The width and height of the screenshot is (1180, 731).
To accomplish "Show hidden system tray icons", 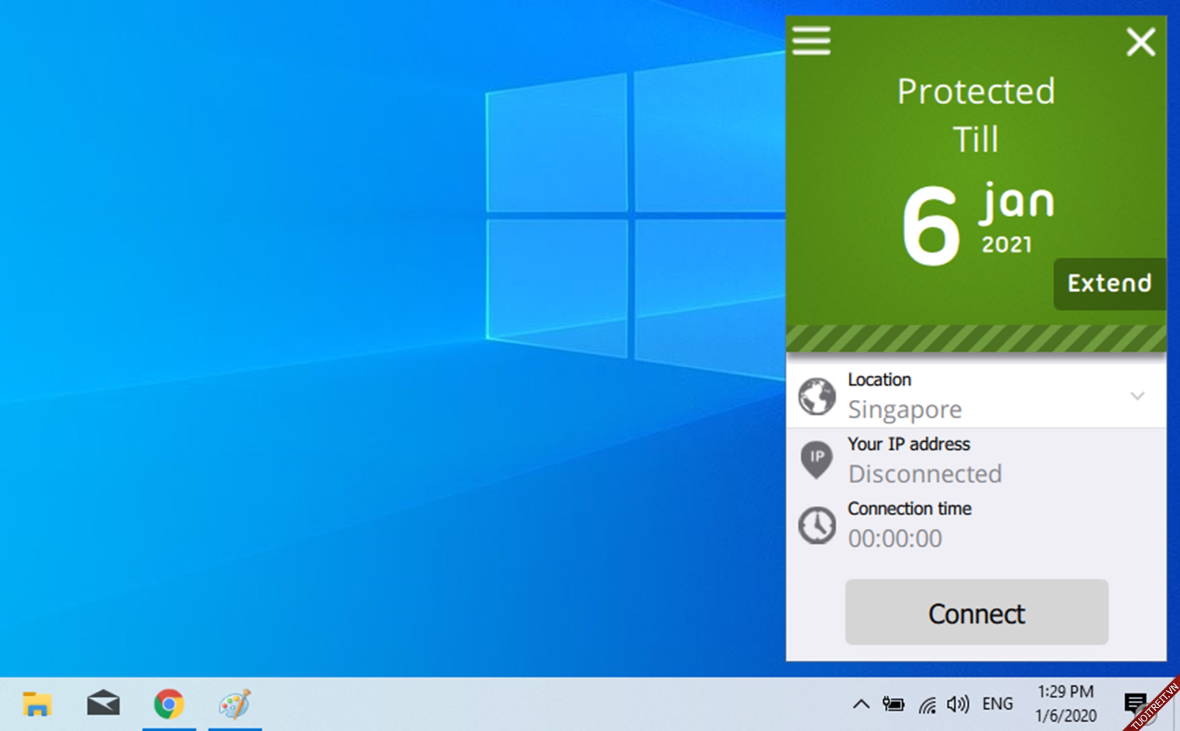I will pyautogui.click(x=861, y=703).
